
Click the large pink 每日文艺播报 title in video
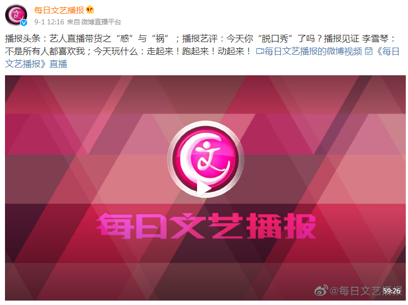tap(206, 226)
